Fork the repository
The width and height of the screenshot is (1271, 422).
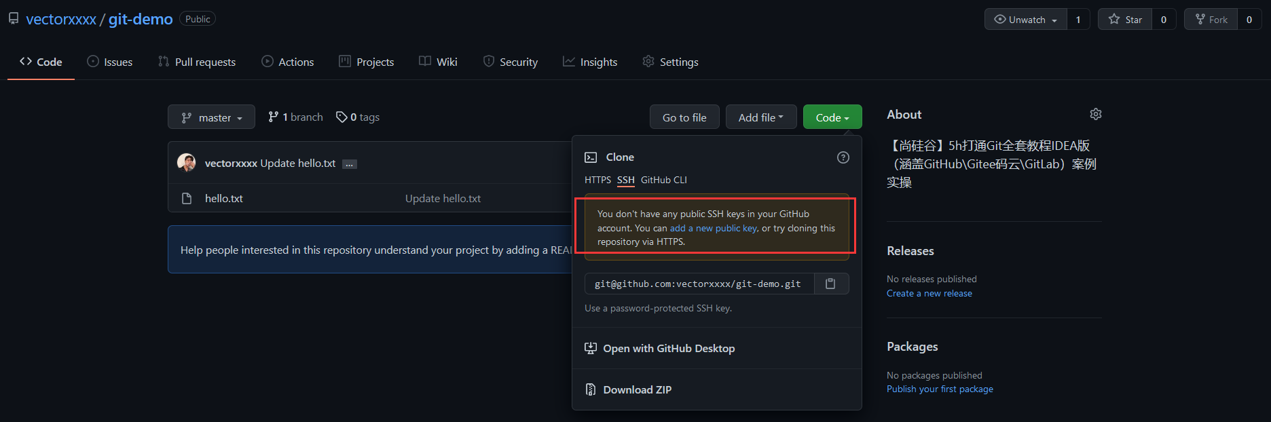(1211, 20)
